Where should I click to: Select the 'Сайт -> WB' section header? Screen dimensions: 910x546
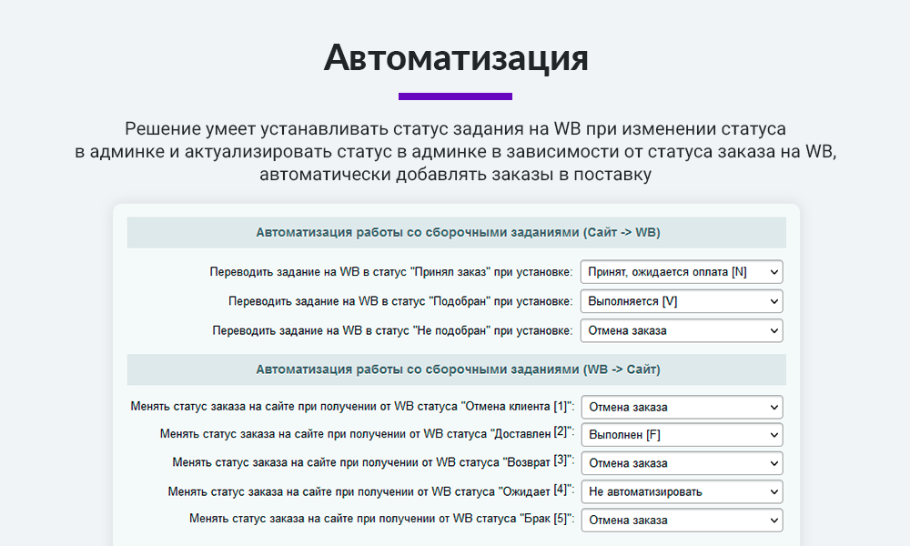tap(454, 232)
